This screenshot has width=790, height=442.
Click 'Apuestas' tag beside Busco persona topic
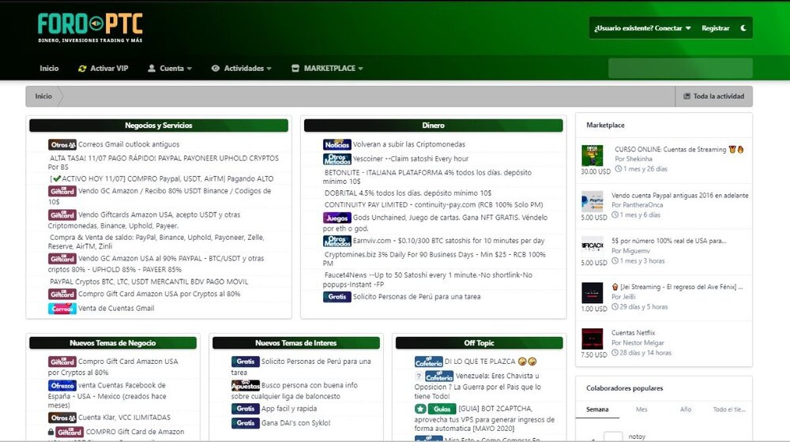click(245, 385)
